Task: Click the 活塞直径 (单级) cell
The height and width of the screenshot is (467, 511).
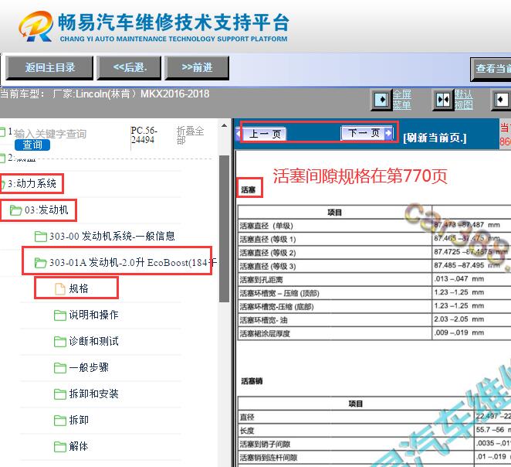Action: coord(335,226)
